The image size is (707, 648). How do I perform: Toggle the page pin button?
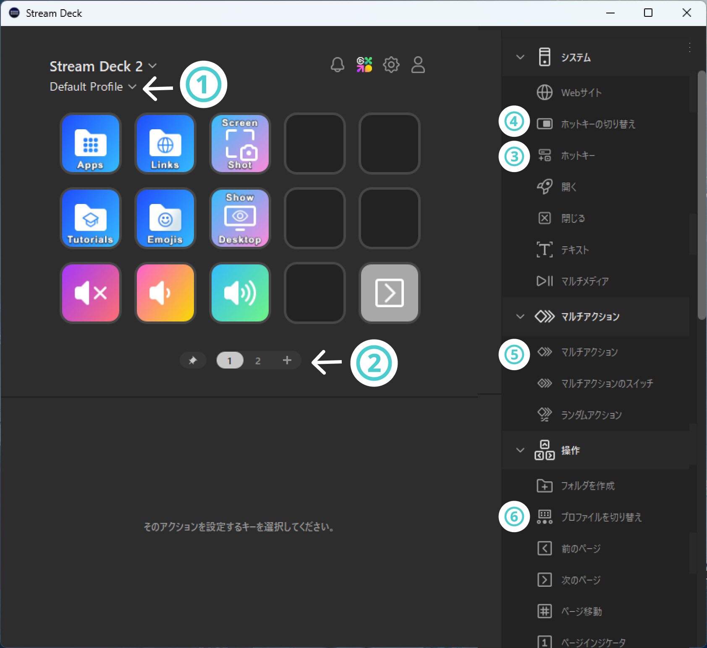193,360
